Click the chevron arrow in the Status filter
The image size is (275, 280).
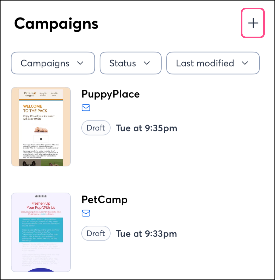coord(147,63)
